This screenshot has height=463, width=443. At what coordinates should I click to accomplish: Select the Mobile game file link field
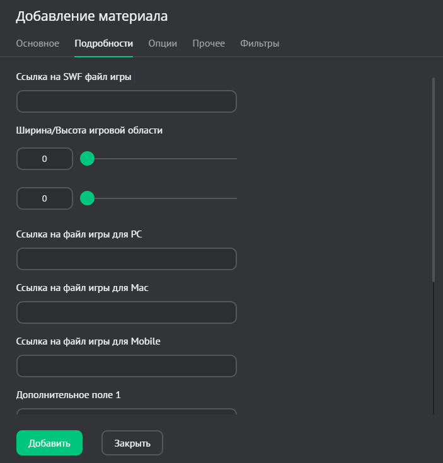[x=126, y=366]
